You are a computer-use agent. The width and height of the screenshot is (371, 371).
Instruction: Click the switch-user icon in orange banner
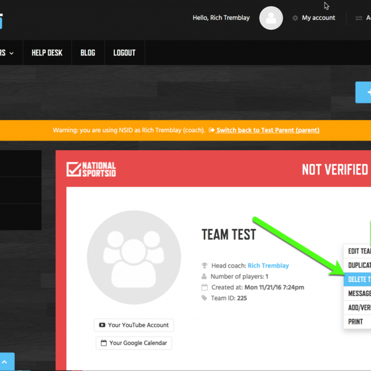[x=211, y=130]
